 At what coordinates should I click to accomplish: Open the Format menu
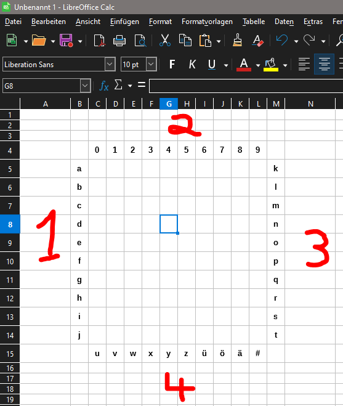160,22
